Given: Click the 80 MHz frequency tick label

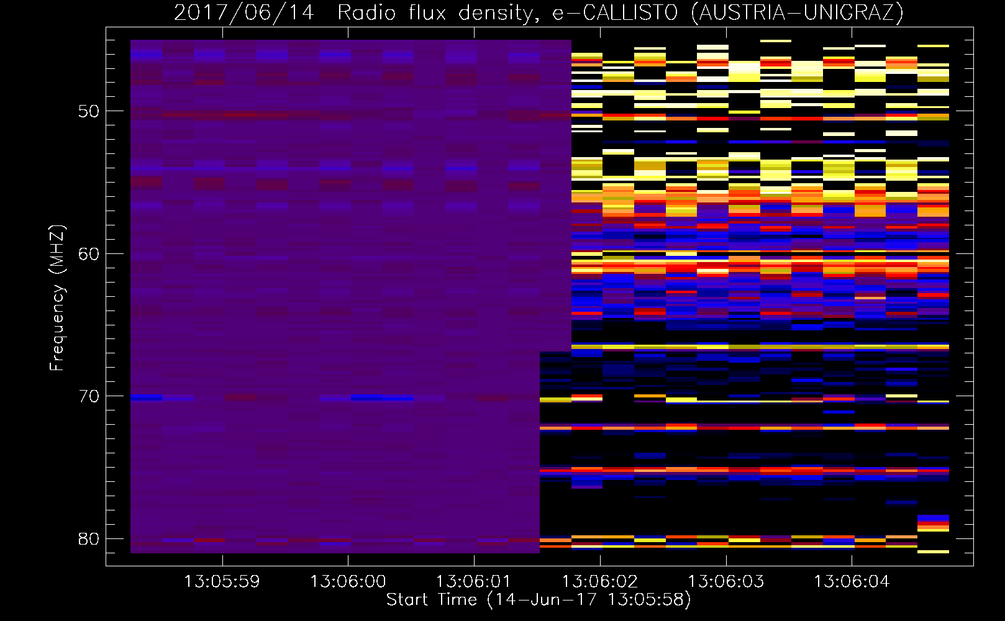Looking at the screenshot, I should (x=89, y=539).
